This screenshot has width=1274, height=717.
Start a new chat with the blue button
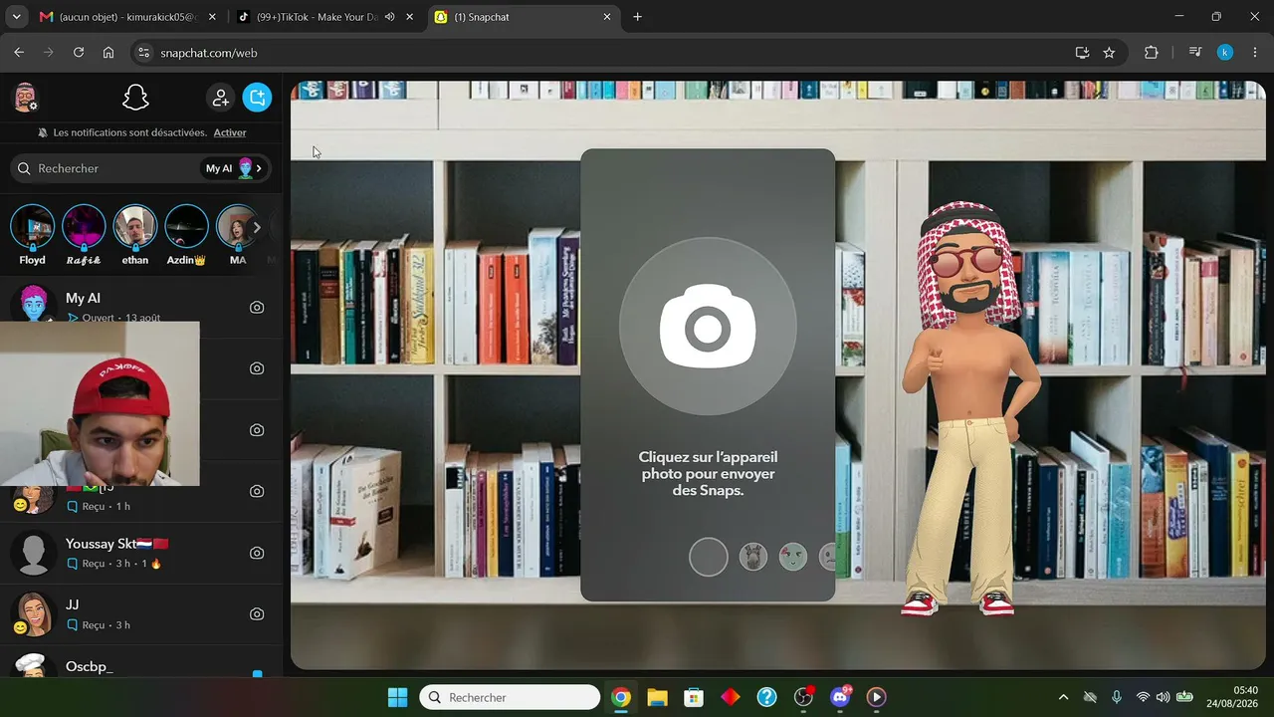(257, 98)
